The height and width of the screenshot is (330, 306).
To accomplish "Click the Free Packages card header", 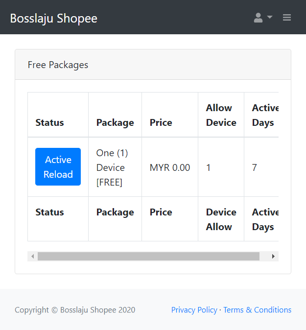I will [153, 65].
